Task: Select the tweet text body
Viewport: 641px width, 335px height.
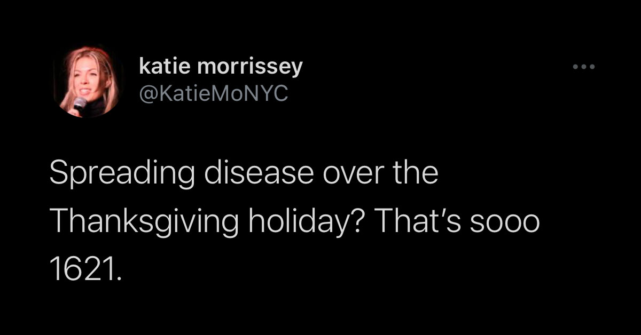Action: point(295,223)
